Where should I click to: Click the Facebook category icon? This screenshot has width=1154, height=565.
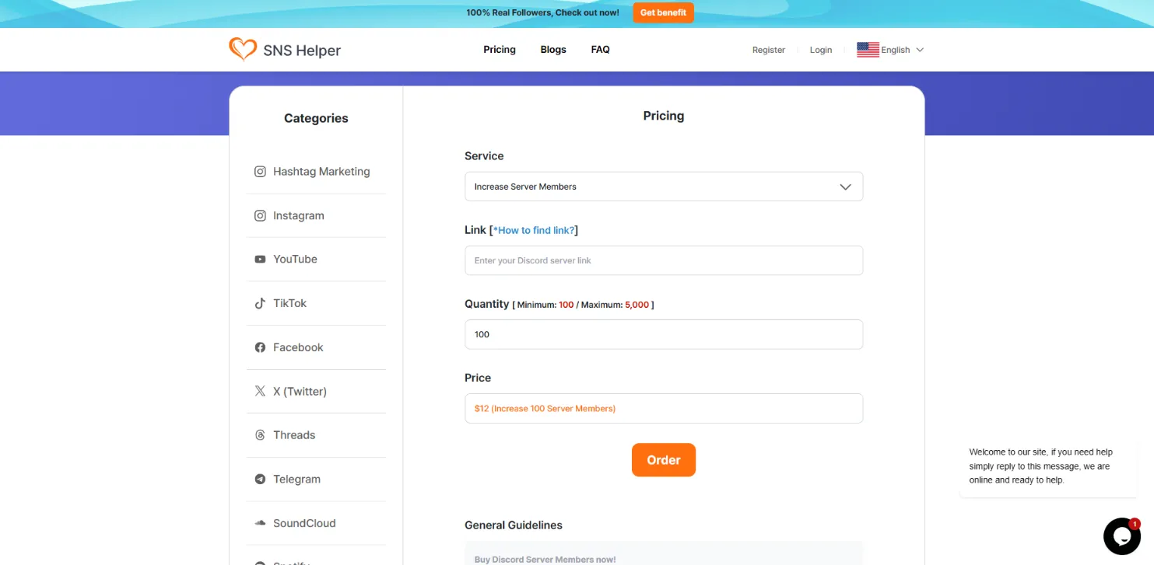tap(260, 347)
